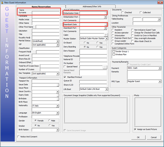The image size is (164, 147).
Task: Uncheck Manifest Printout
Action: pyautogui.click(x=65, y=77)
